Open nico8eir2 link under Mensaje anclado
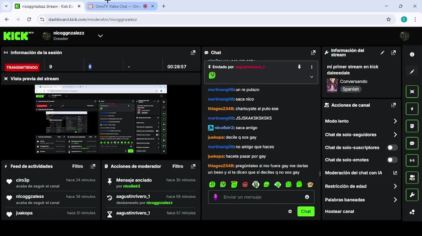Image resolution: width=422 pixels, height=236 pixels. 131,186
